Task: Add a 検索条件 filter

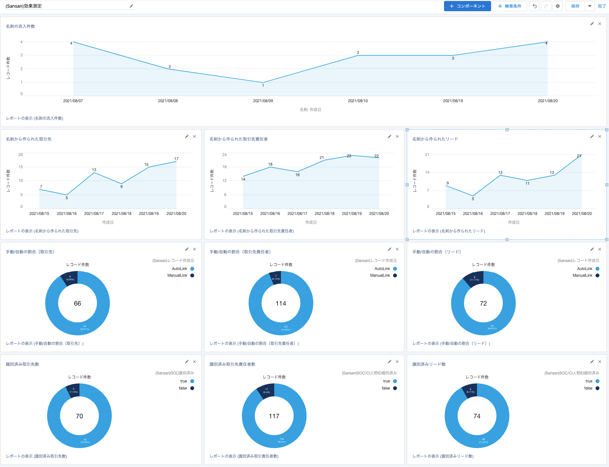Action: [510, 6]
